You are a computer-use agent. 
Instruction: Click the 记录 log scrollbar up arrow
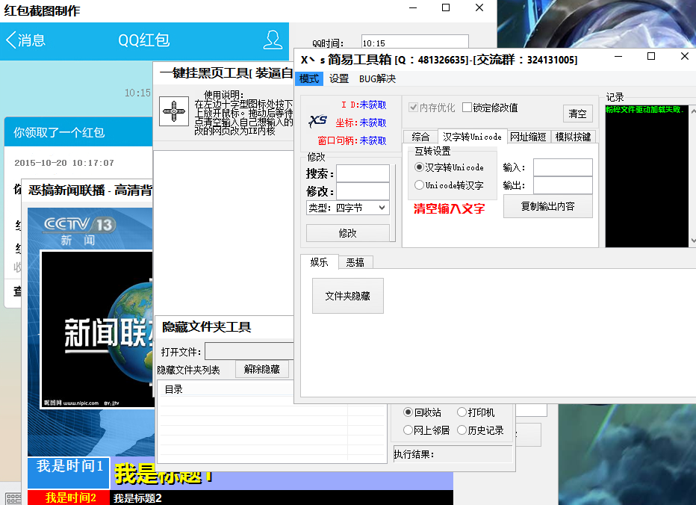pyautogui.click(x=692, y=111)
